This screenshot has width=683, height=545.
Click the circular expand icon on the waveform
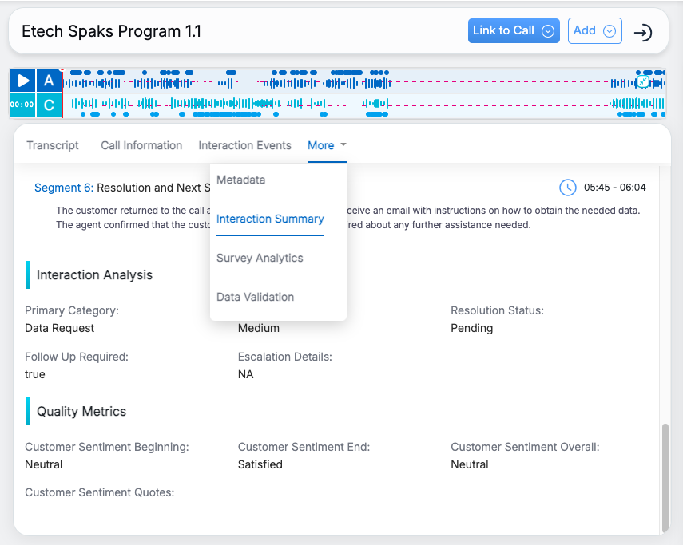(643, 82)
